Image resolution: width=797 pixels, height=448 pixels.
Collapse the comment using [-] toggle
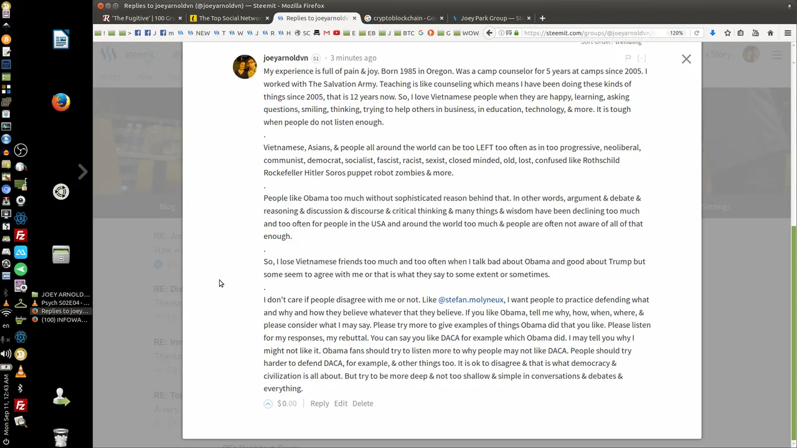coord(641,58)
